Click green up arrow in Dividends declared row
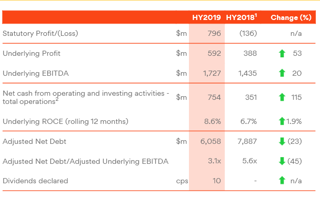This screenshot has width=320, height=197. [x=282, y=181]
